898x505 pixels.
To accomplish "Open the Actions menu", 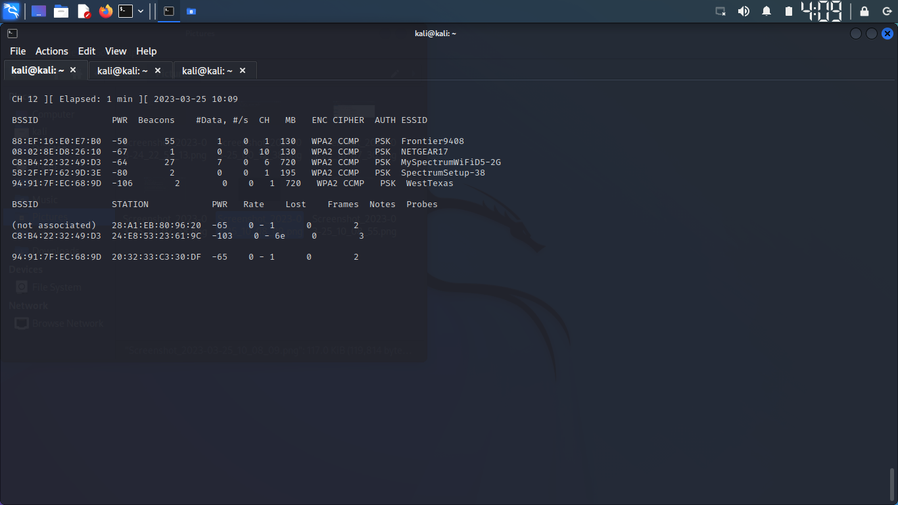I will [51, 51].
